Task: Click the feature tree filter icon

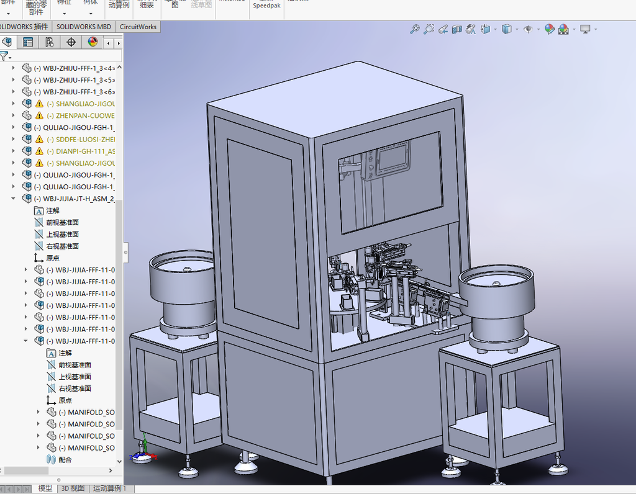Action: (4, 56)
